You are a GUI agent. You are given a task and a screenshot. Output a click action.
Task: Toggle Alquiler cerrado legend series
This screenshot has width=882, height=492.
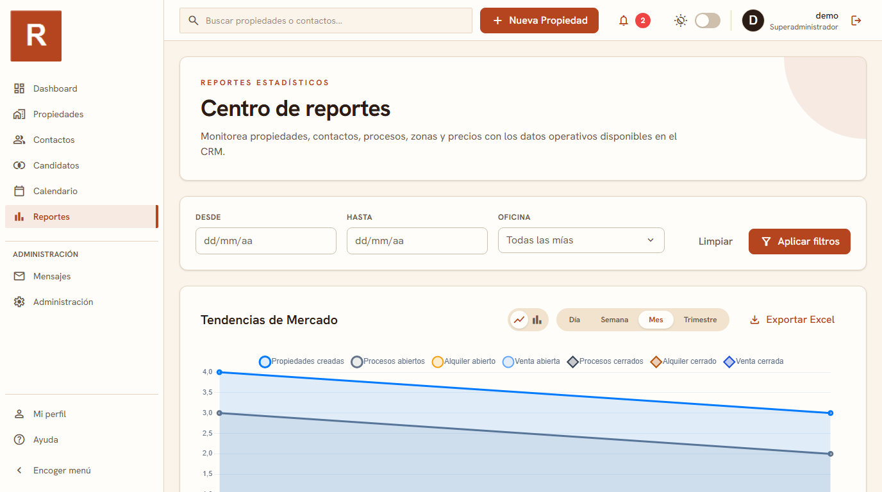pyautogui.click(x=683, y=361)
